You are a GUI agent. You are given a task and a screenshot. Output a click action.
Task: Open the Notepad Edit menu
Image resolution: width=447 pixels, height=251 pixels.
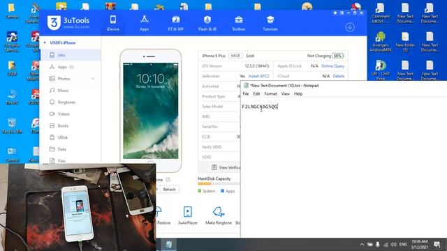pos(256,93)
